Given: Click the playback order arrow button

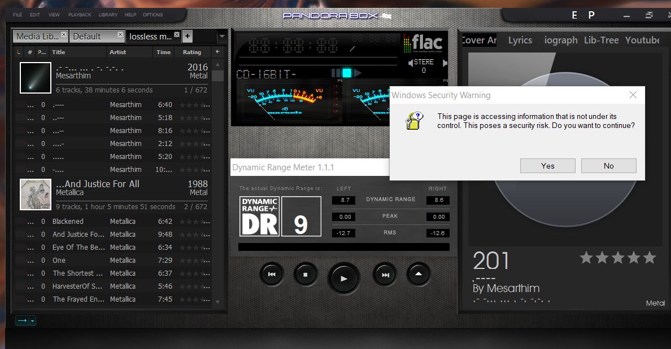Looking at the screenshot, I should [22, 321].
